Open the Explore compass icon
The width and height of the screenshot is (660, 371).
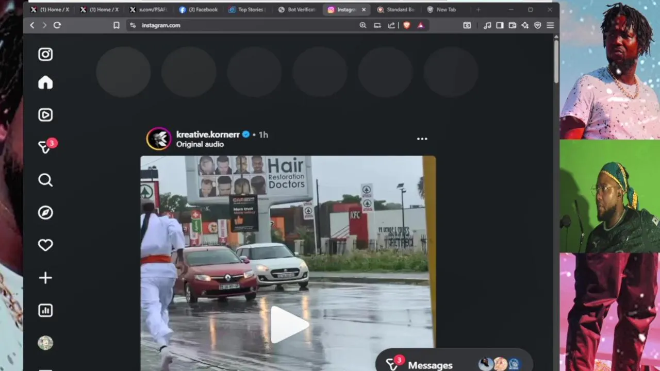point(45,212)
